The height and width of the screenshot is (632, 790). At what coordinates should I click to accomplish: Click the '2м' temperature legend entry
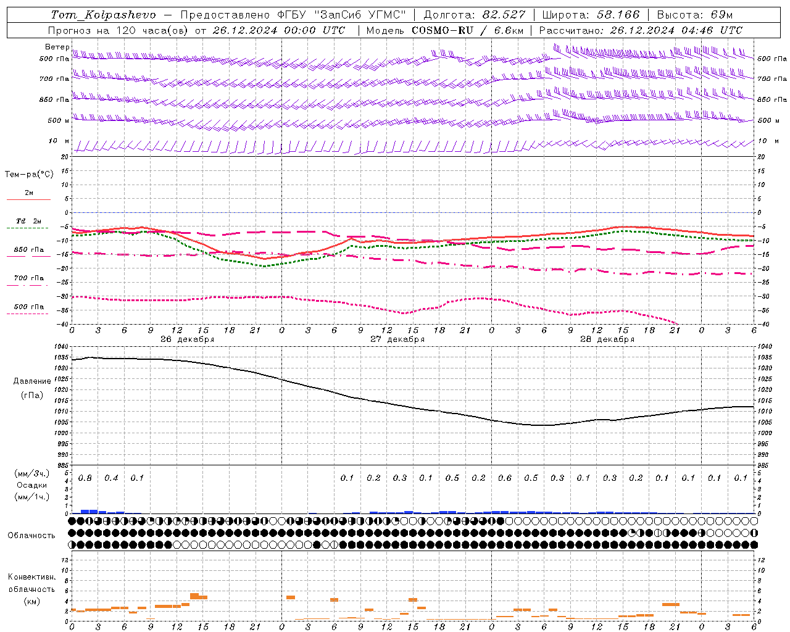[x=29, y=193]
